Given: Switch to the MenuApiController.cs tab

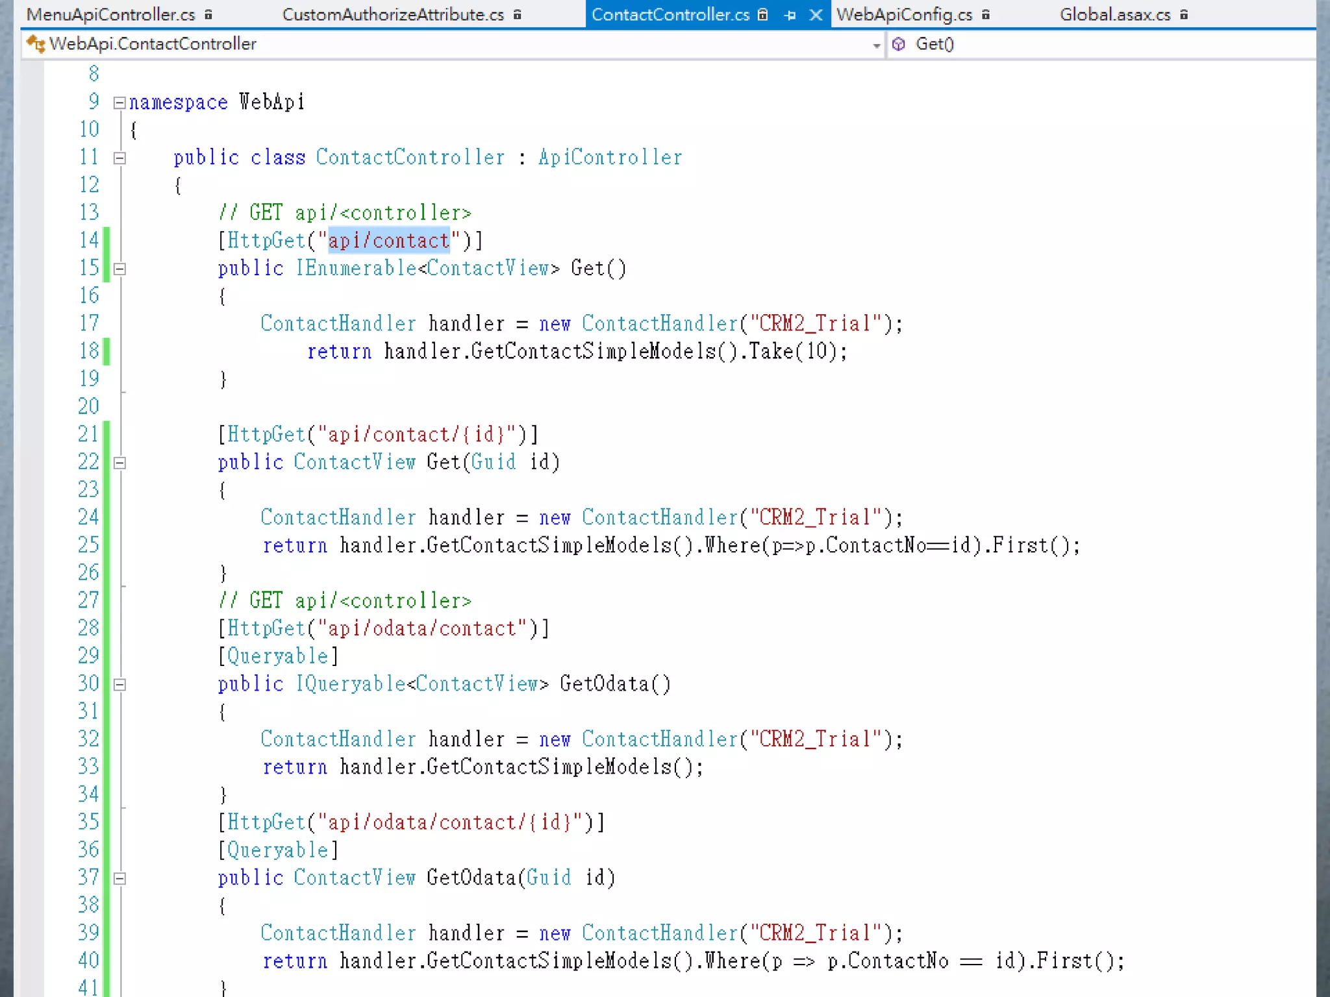Looking at the screenshot, I should 110,14.
